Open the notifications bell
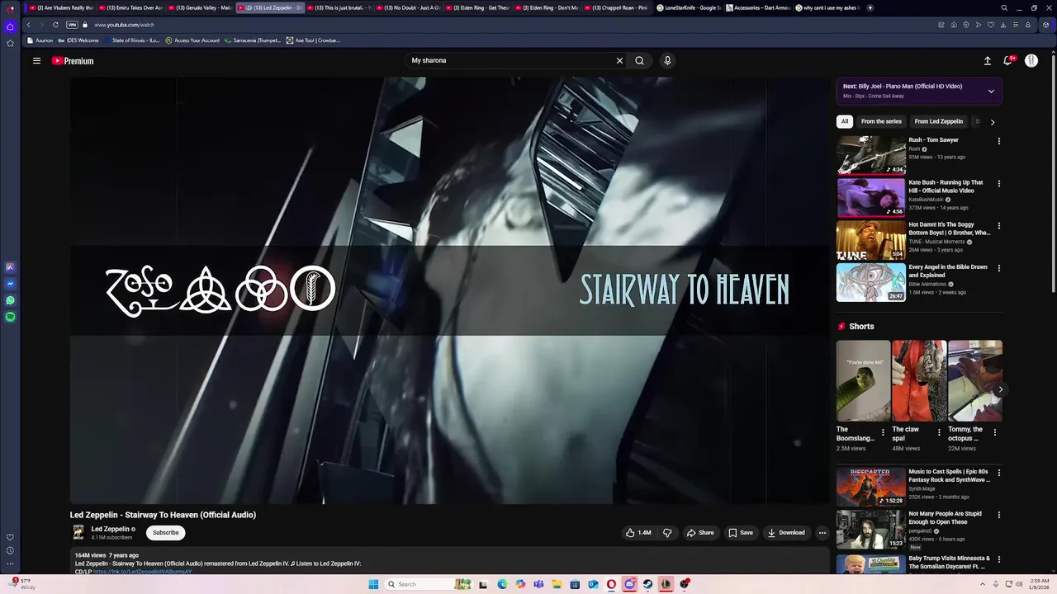 tap(1008, 60)
